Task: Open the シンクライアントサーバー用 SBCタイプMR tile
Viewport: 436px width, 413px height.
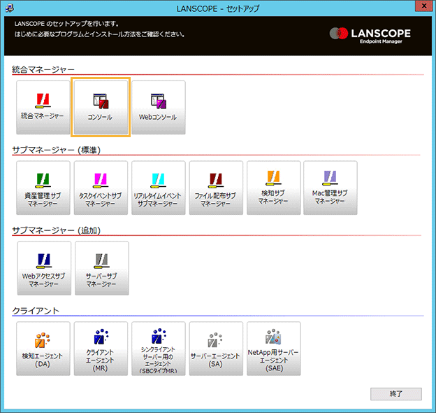Action: pos(159,349)
